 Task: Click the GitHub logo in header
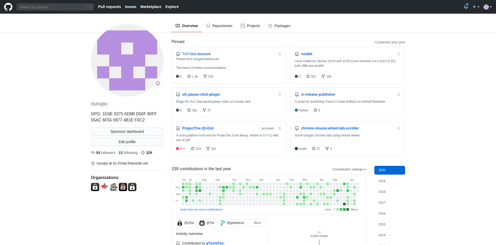pos(8,7)
